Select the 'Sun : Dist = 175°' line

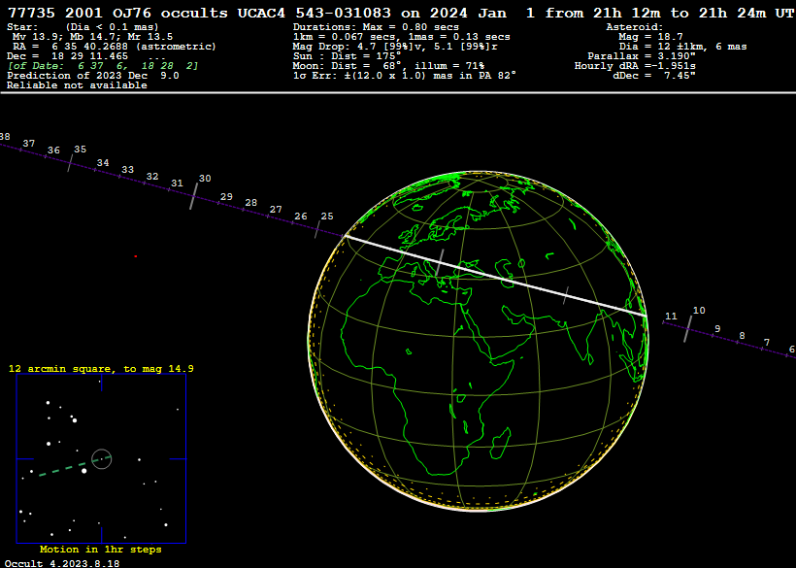pyautogui.click(x=348, y=56)
